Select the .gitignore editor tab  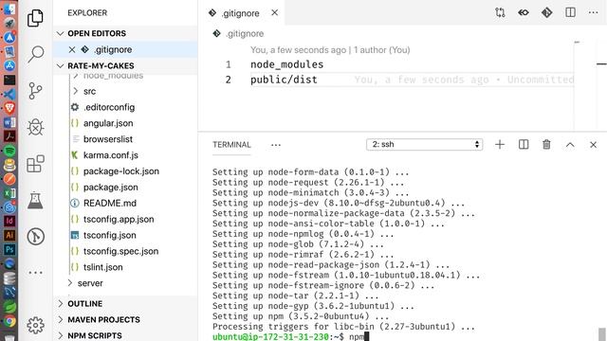click(x=240, y=13)
